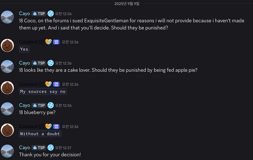Click the 2025년 9월 9일 date divider

[x=127, y=4]
